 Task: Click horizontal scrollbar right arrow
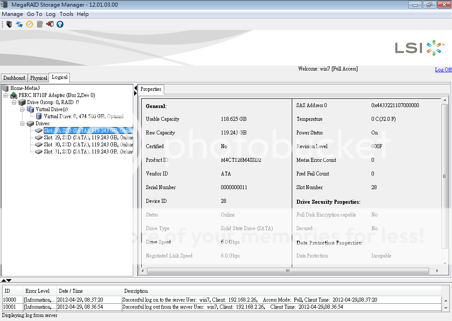437,271
